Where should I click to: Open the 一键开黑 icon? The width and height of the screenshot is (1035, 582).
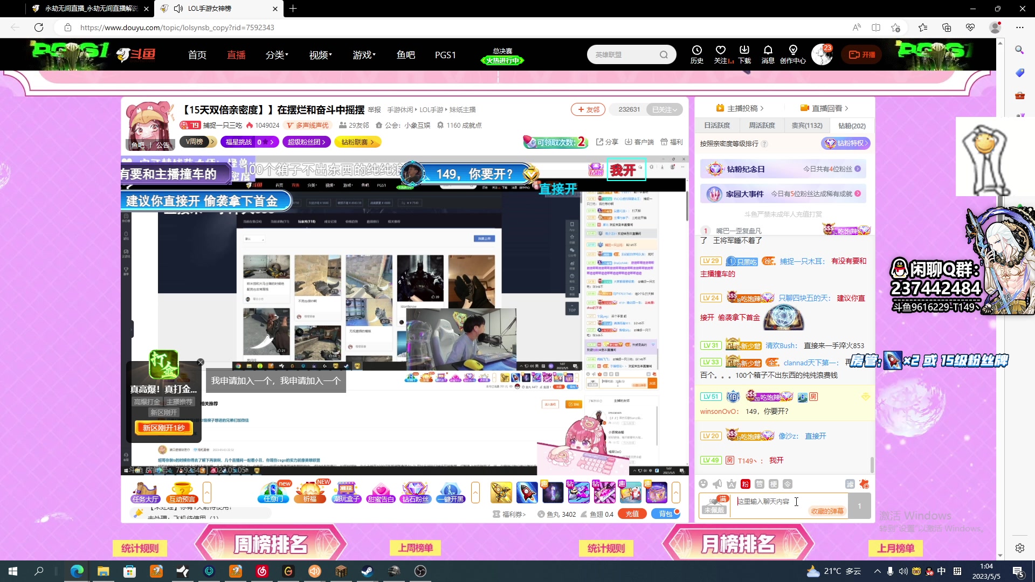point(451,492)
